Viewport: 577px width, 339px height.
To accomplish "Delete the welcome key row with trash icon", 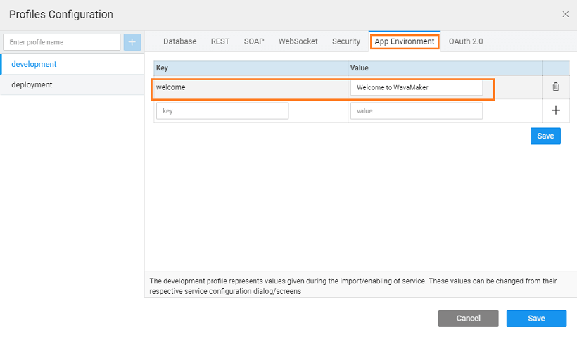I will pyautogui.click(x=555, y=87).
